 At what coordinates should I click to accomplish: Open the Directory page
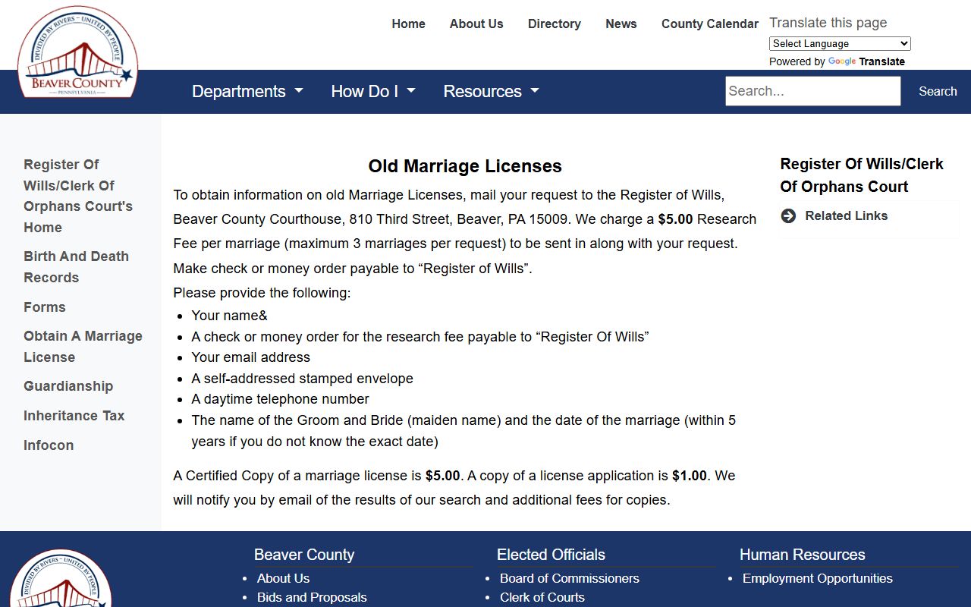(x=555, y=24)
